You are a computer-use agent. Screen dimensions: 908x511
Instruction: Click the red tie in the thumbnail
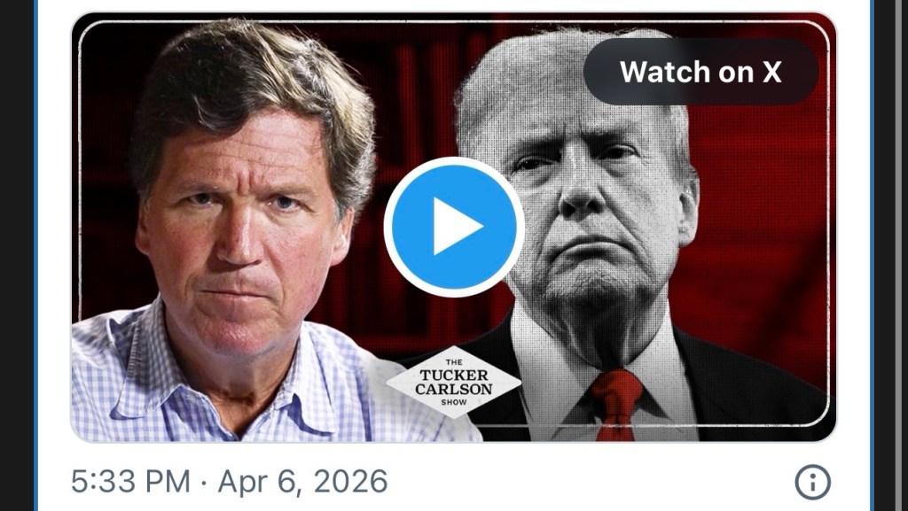point(616,405)
